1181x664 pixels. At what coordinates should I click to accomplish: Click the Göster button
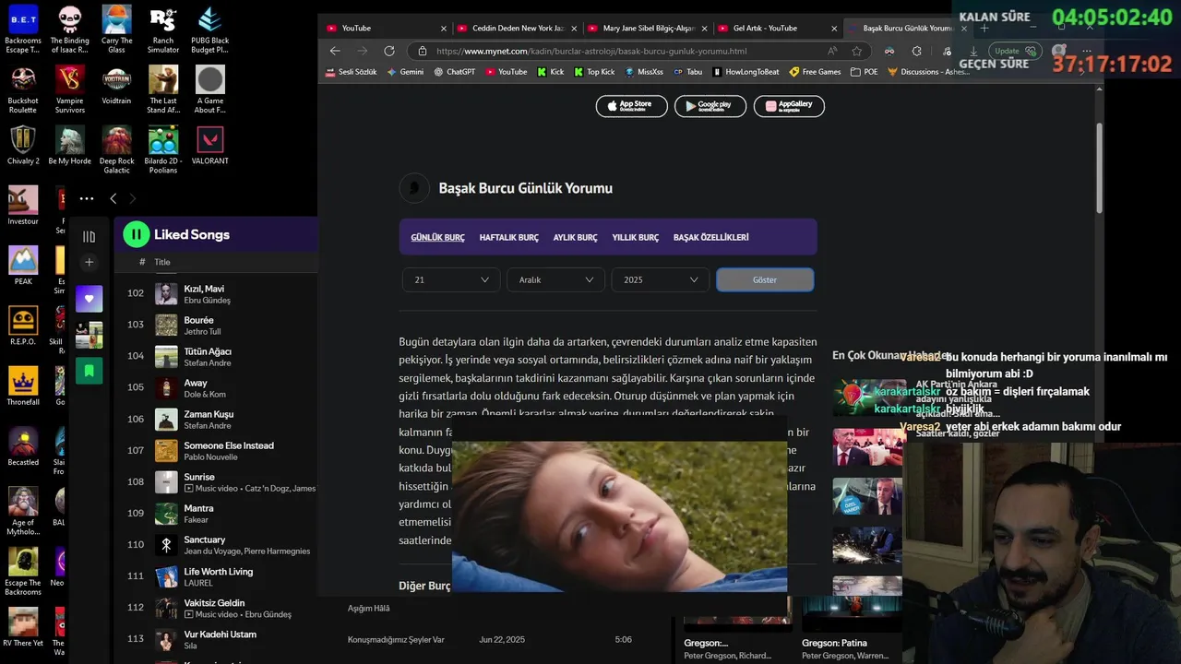point(765,279)
